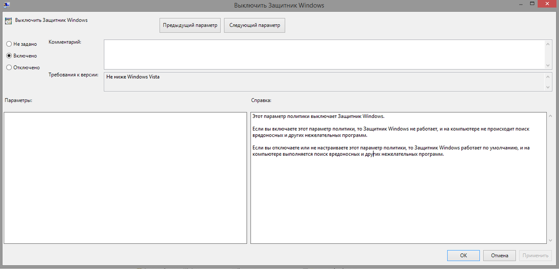Viewport: 559px width, 269px height.
Task: Click the "Не ниже Windows Vista" text
Action: coord(133,77)
